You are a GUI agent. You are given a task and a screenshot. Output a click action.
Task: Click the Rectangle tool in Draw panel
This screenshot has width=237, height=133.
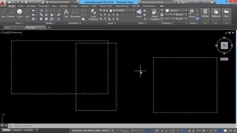[33, 11]
